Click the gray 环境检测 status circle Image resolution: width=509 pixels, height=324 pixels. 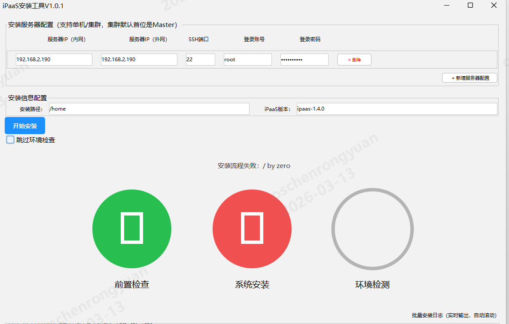tap(372, 229)
